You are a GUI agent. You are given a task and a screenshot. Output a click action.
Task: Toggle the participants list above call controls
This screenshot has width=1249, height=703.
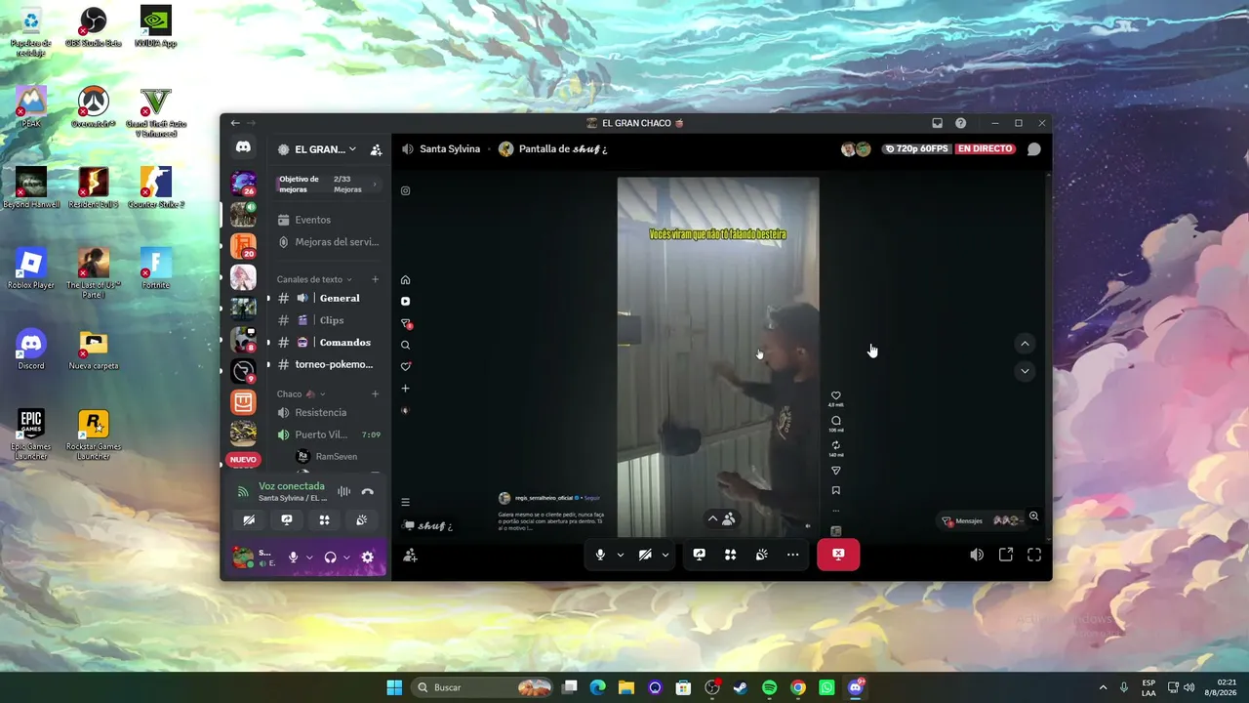click(x=722, y=519)
